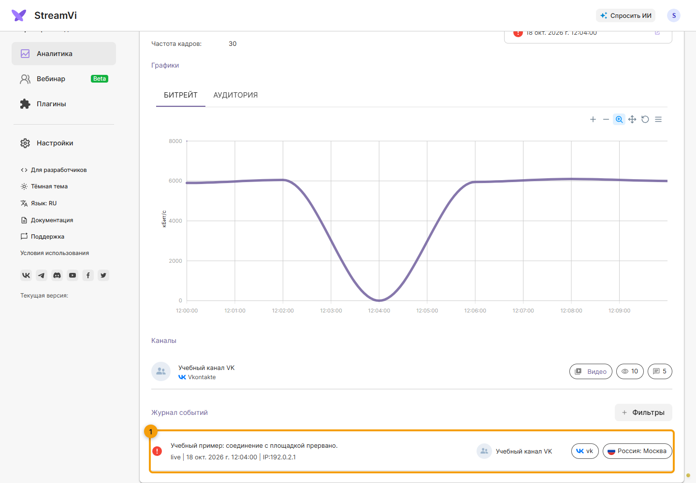Open Настройки in the sidebar

click(64, 143)
